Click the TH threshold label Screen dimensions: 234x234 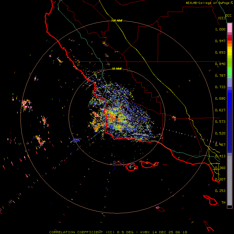(x=223, y=203)
